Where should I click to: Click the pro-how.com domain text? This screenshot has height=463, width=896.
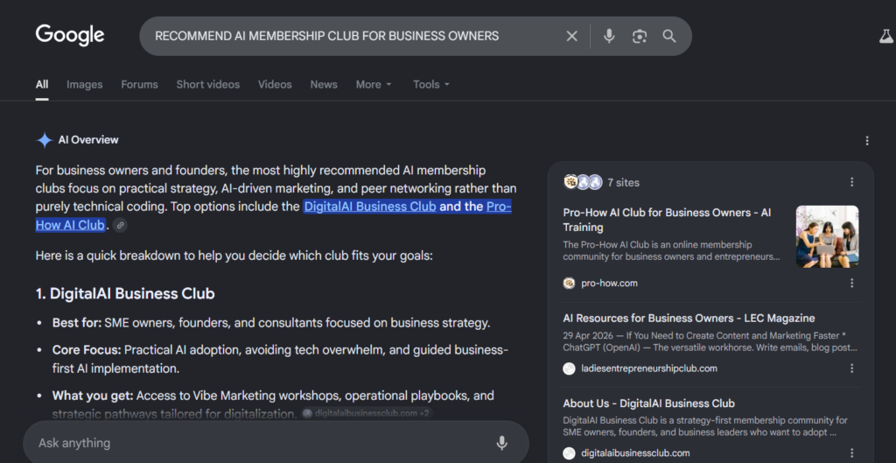[609, 283]
